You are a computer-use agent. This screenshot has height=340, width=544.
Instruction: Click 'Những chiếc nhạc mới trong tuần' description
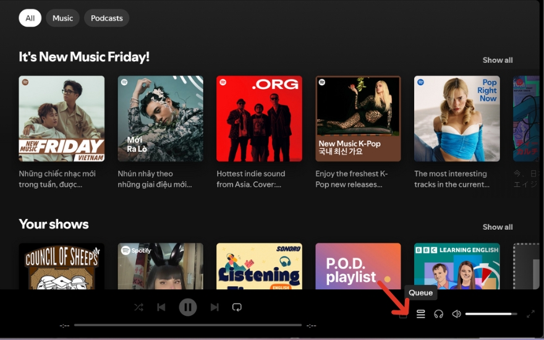point(57,179)
